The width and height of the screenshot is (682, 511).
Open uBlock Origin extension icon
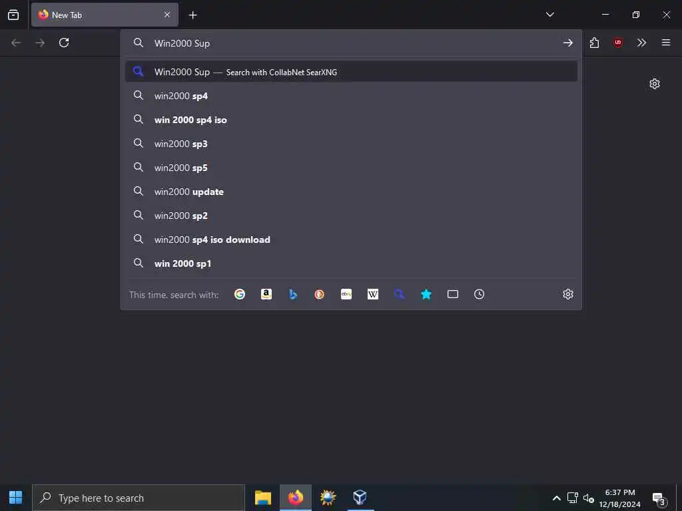point(618,43)
